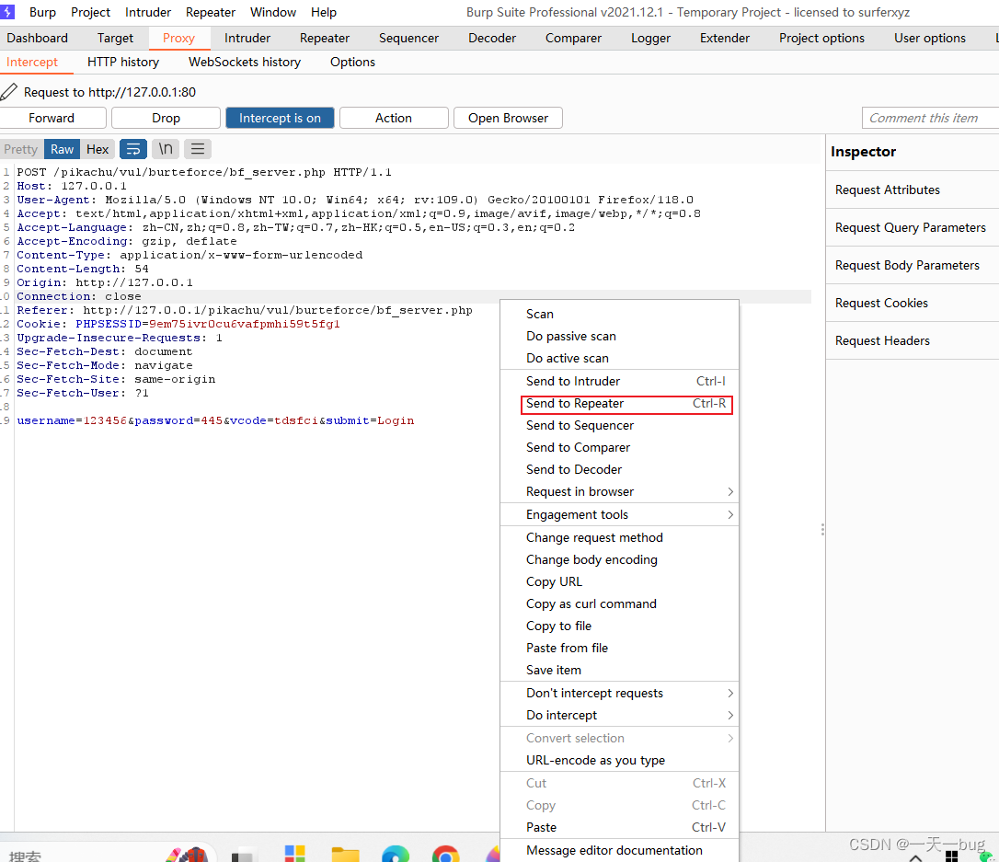Viewport: 999px width, 862px height.
Task: Expand Do intercept submenu
Action: pyautogui.click(x=619, y=715)
